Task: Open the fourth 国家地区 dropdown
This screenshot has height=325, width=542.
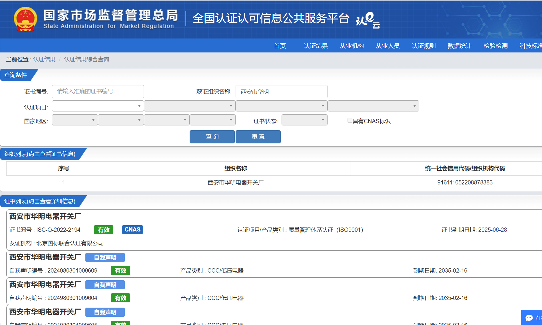Action: click(212, 120)
